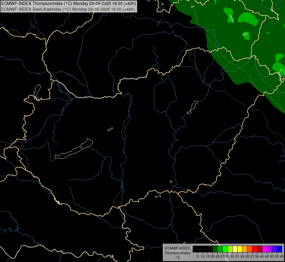The height and width of the screenshot is (262, 285).
Task: Click legend tick value 45
Action: coord(267,256)
